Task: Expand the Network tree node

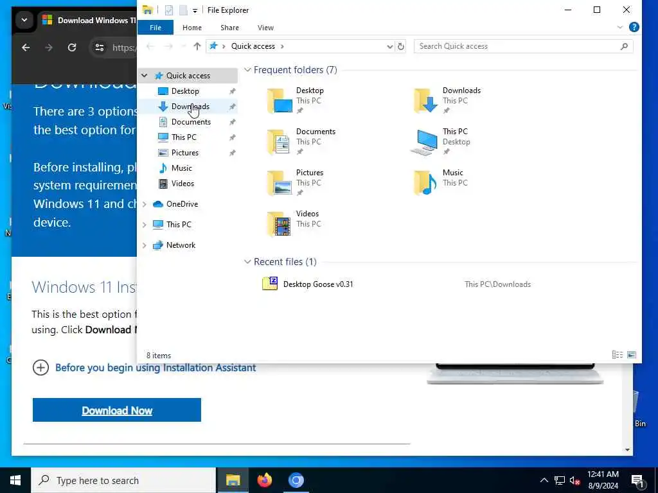Action: (x=145, y=245)
